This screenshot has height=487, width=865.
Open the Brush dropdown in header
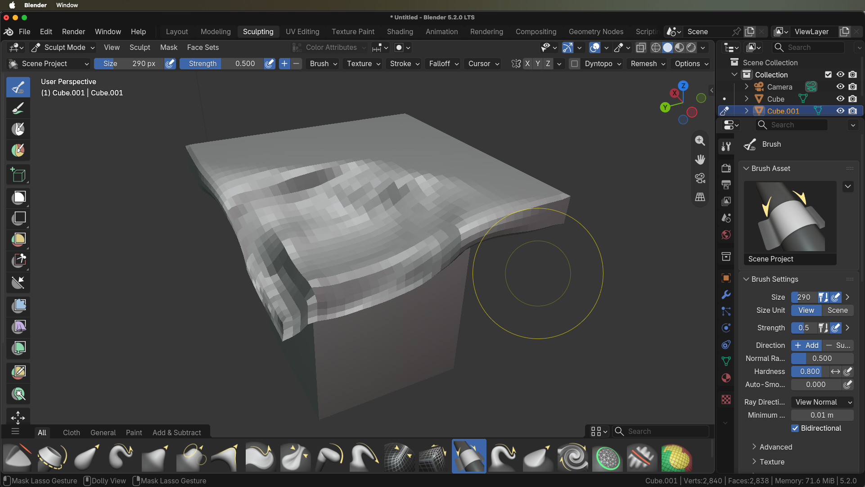coord(324,64)
